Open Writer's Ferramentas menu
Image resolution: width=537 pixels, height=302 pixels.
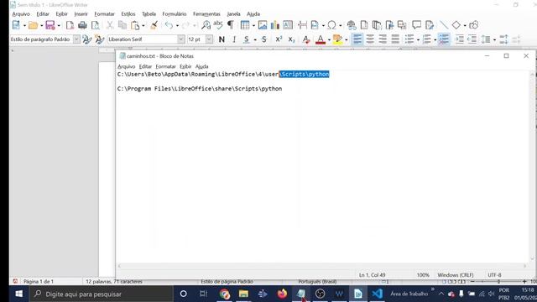[x=206, y=14]
